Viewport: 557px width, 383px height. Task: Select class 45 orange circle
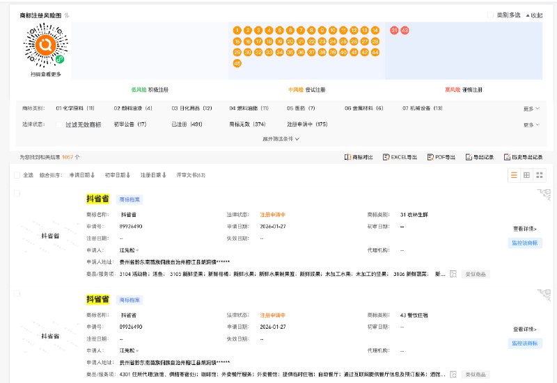coord(237,64)
